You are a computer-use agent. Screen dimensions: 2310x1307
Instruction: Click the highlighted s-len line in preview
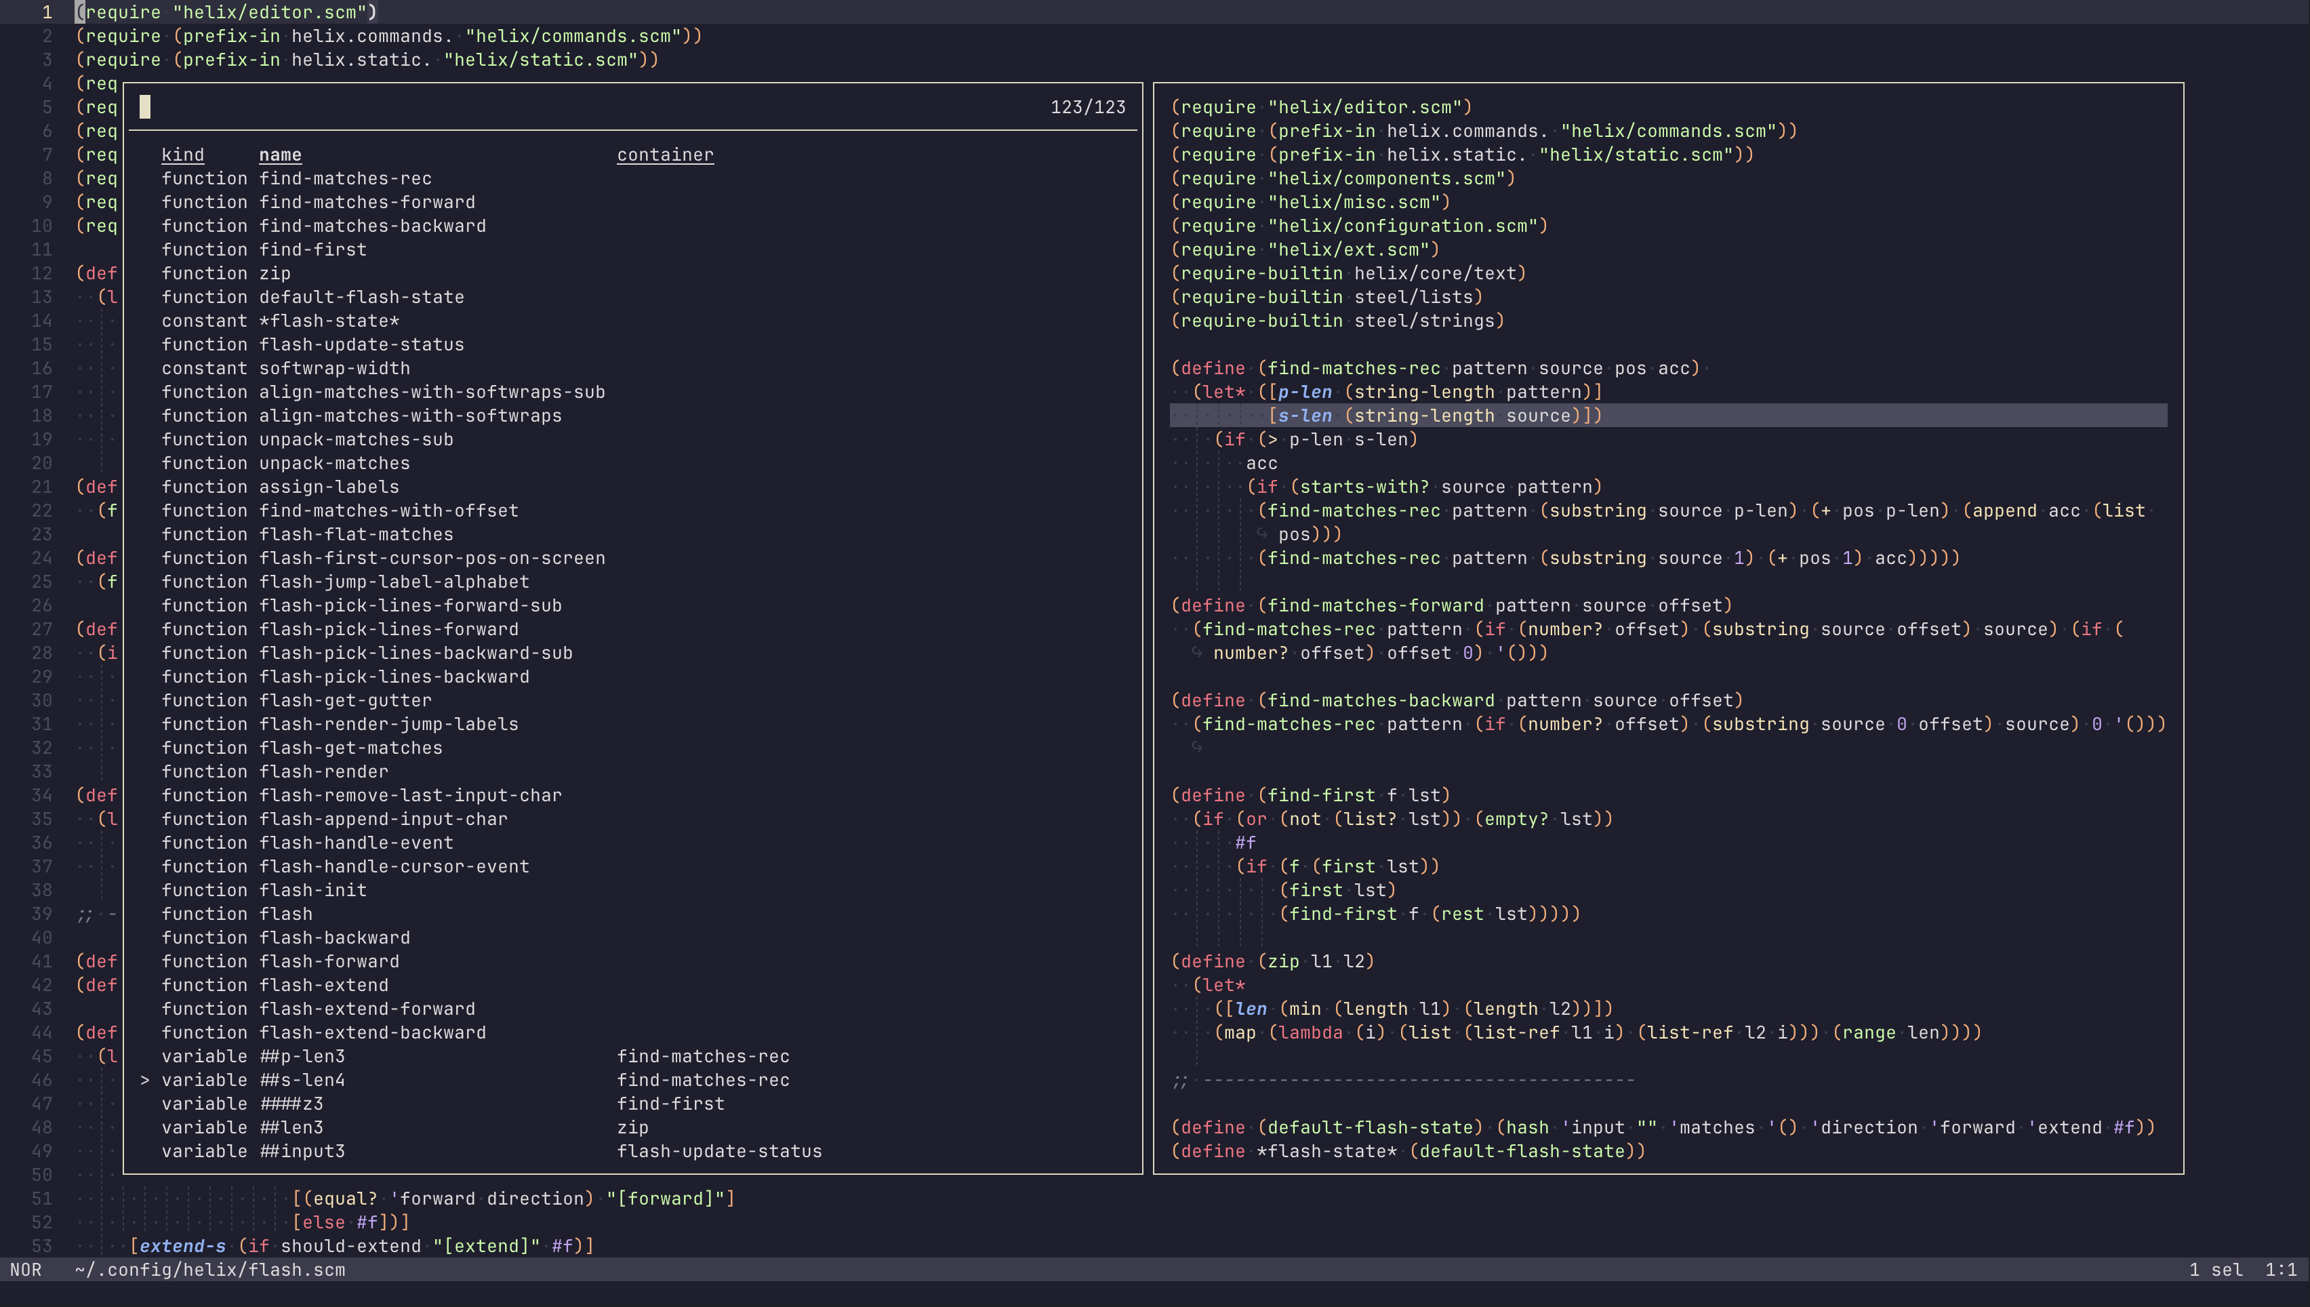(1436, 416)
